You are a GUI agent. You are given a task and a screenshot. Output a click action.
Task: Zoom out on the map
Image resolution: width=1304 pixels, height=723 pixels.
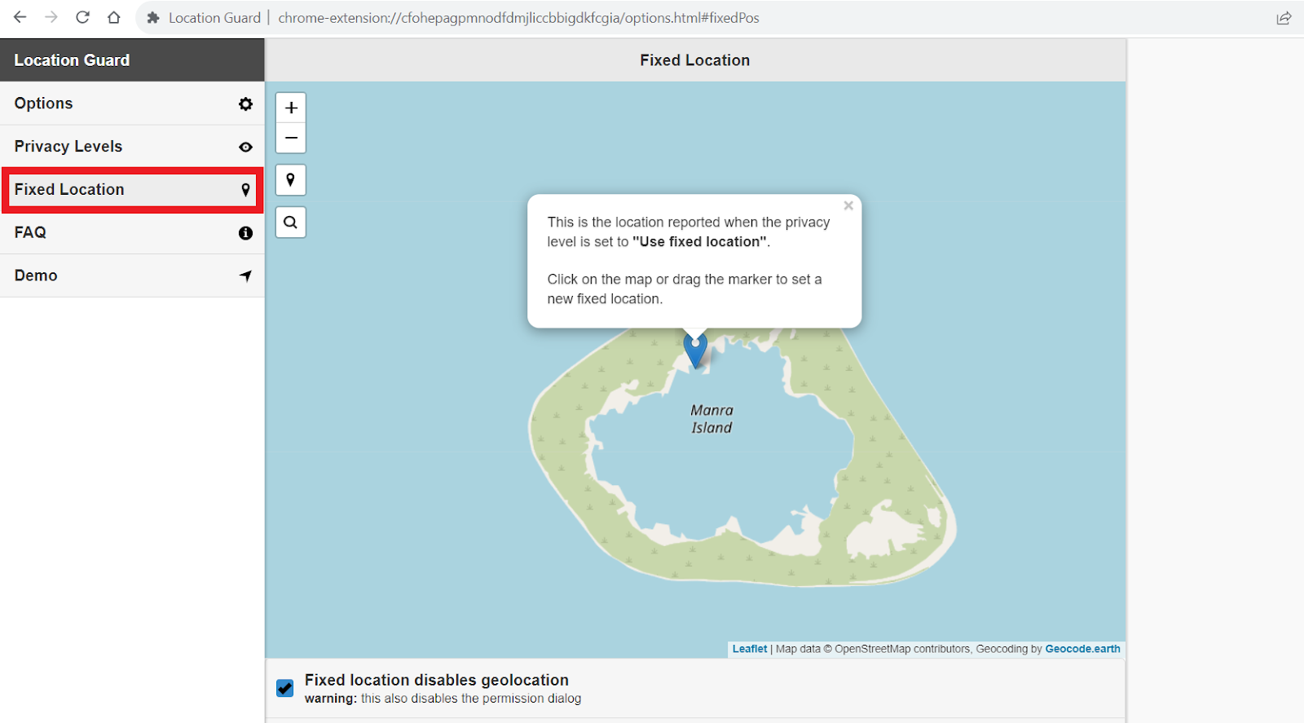coord(291,138)
